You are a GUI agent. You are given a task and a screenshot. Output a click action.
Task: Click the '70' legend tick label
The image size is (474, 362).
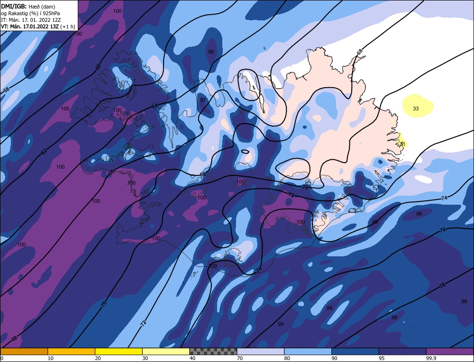240,358
